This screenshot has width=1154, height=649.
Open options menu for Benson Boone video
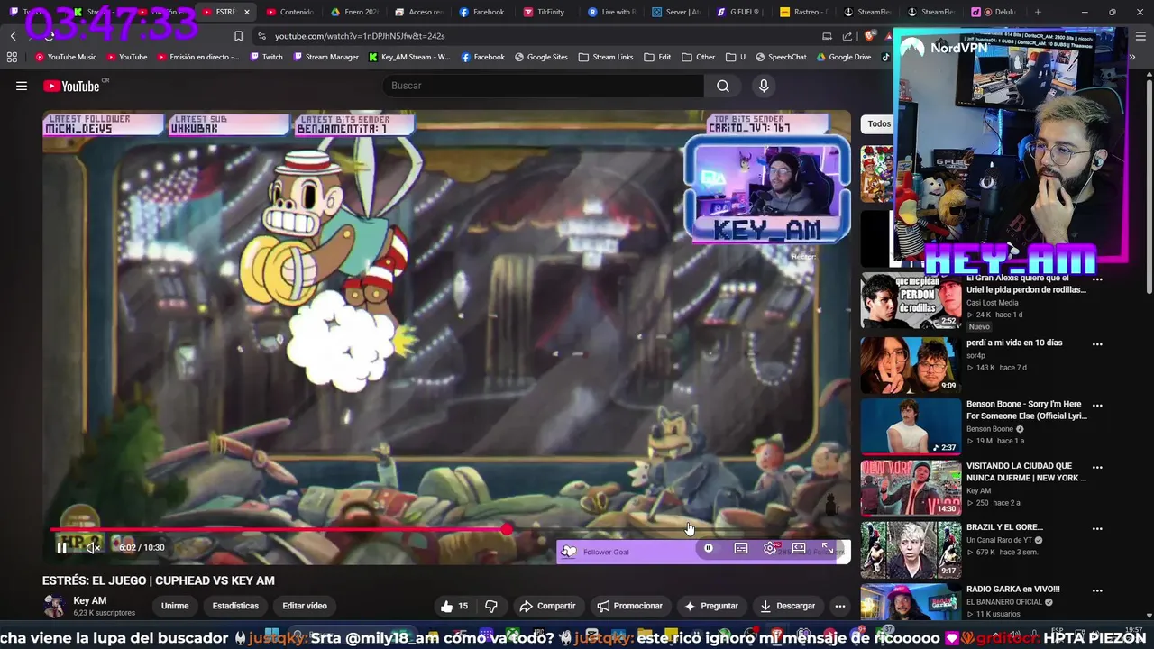pyautogui.click(x=1097, y=406)
